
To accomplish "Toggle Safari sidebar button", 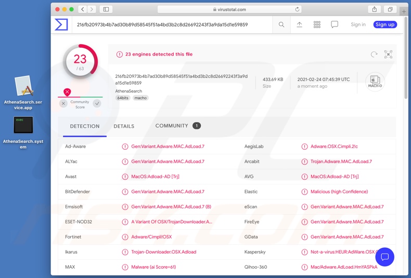I will pos(106,9).
